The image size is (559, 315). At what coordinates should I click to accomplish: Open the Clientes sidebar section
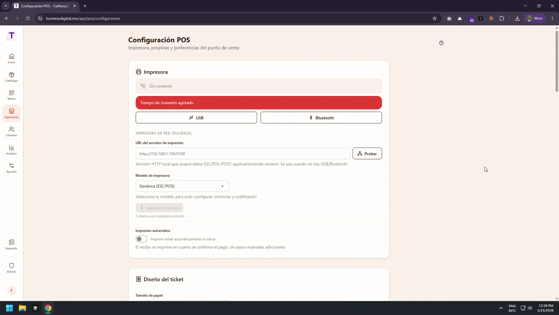click(12, 132)
